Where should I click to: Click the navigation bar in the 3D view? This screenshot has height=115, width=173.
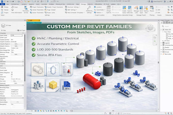(155, 40)
